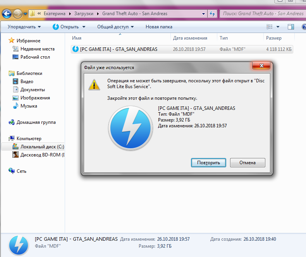Close the Файл уже используется dialog
306x257 pixels.
point(261,66)
